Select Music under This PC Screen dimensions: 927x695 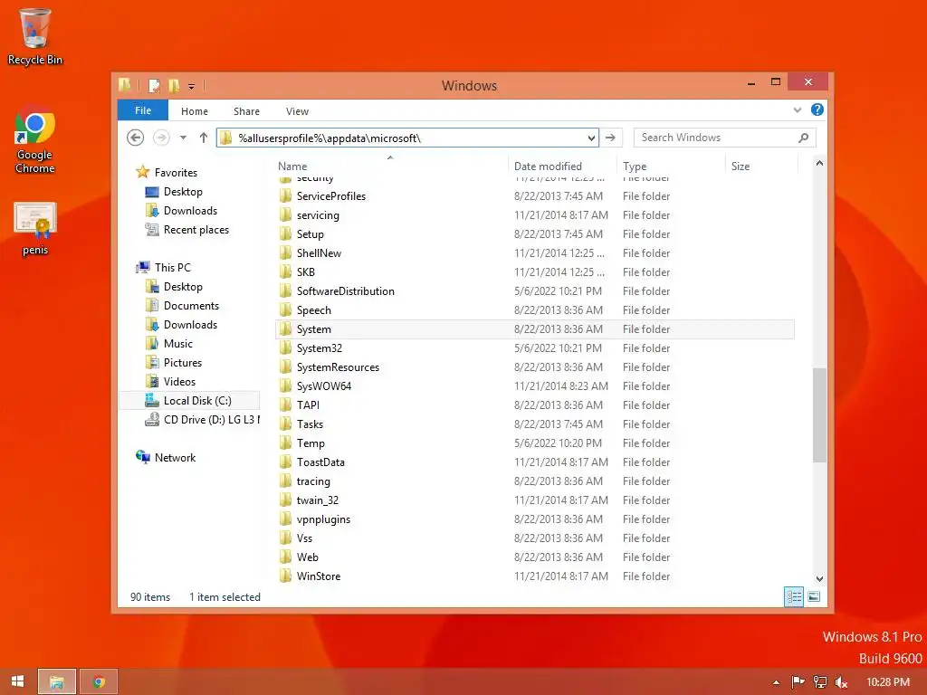(178, 343)
